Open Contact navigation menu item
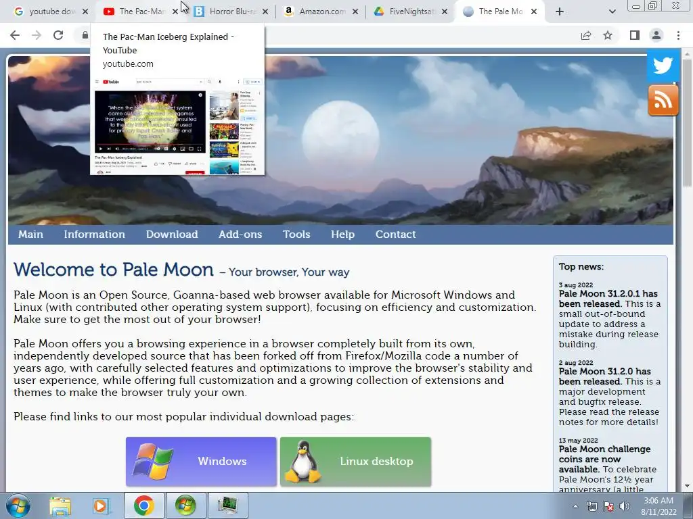Screen dimensions: 693x519 point(395,234)
